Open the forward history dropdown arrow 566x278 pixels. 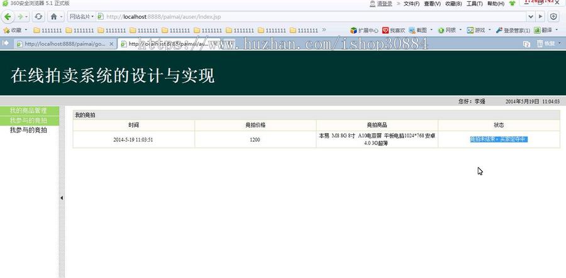(x=26, y=16)
